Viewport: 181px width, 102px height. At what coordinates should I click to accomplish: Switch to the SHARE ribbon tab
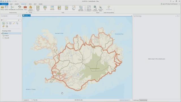(40, 4)
